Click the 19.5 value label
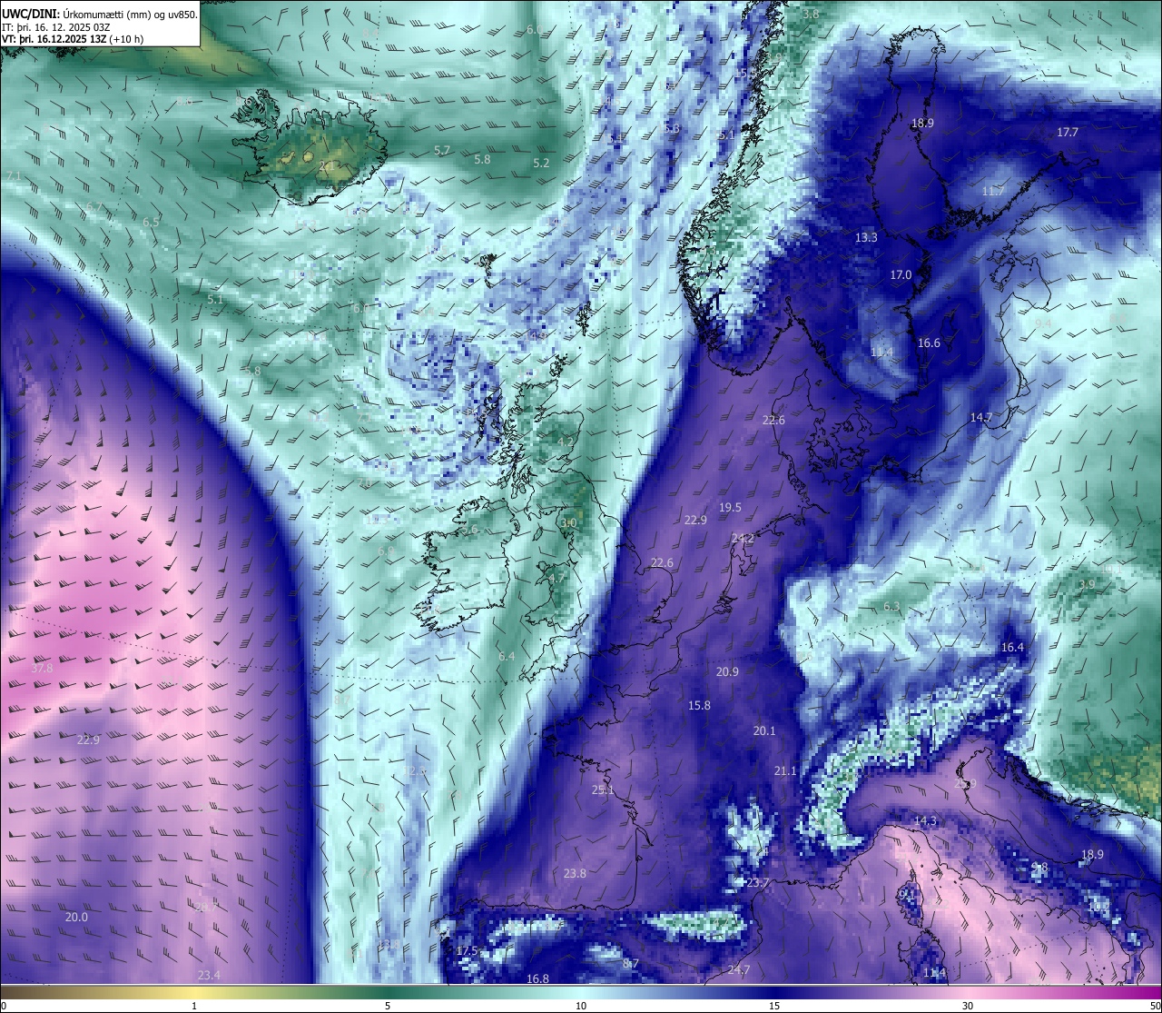 (730, 508)
